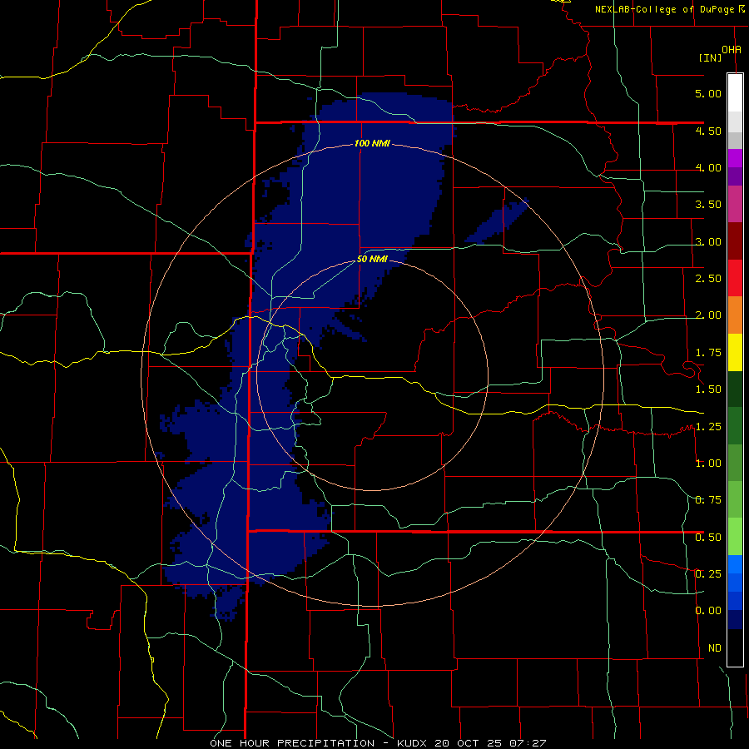Pick the black ND swatch at scale bottom

pos(735,647)
